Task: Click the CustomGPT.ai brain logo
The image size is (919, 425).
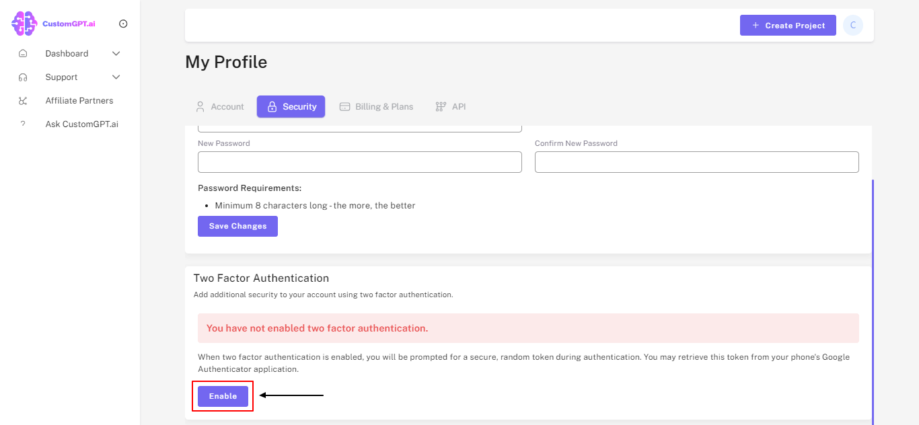Action: click(x=24, y=23)
